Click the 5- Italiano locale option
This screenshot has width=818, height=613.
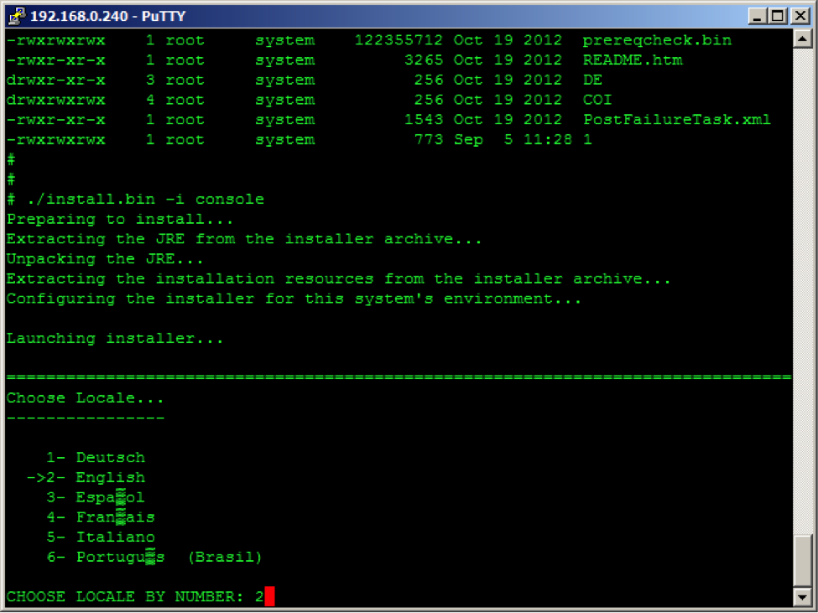pos(101,537)
